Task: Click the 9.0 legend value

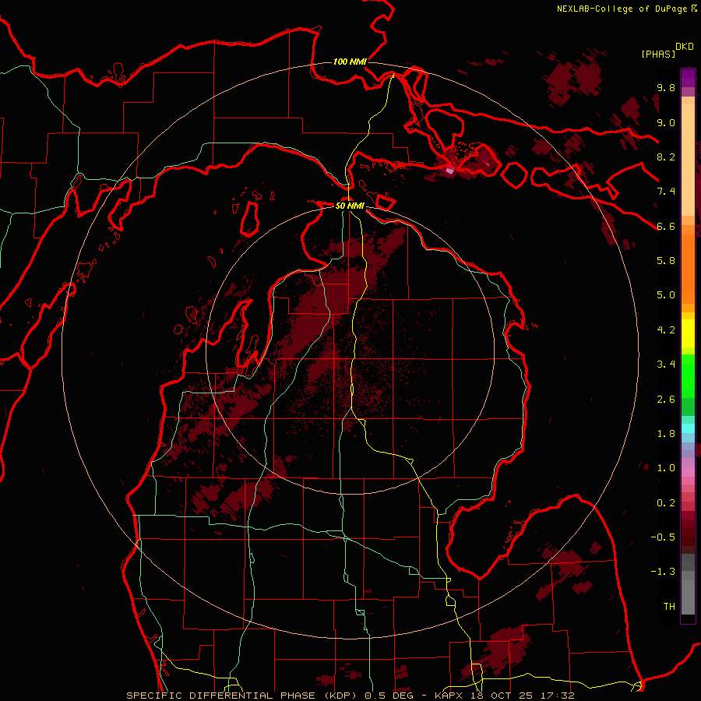Action: (x=666, y=123)
